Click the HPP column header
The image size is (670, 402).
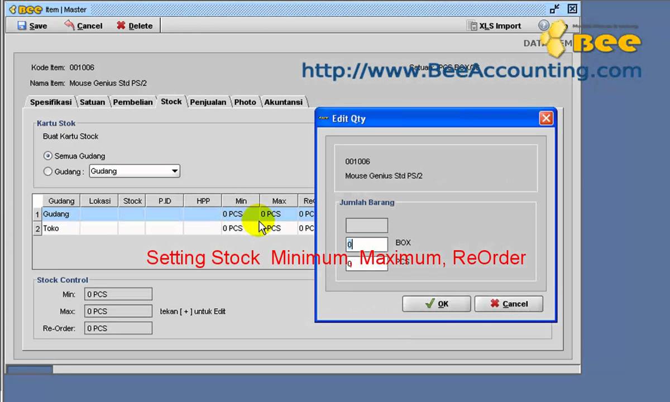click(x=203, y=201)
